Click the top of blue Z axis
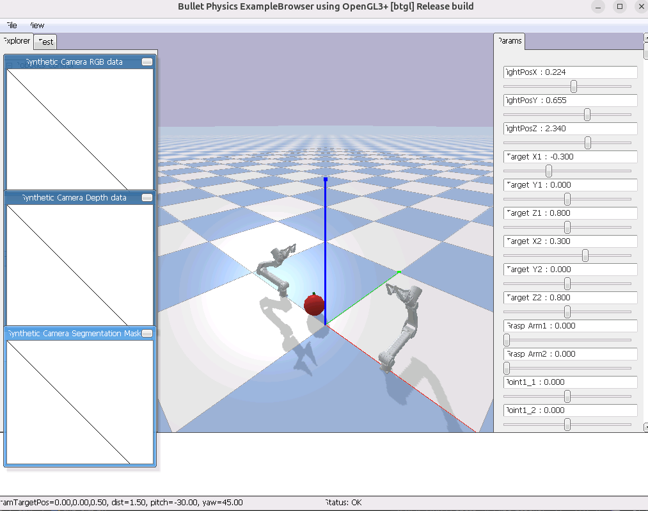This screenshot has width=648, height=511. [326, 180]
